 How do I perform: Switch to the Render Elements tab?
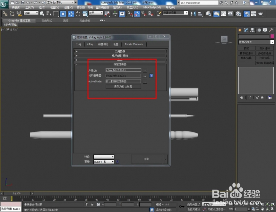tap(134, 44)
